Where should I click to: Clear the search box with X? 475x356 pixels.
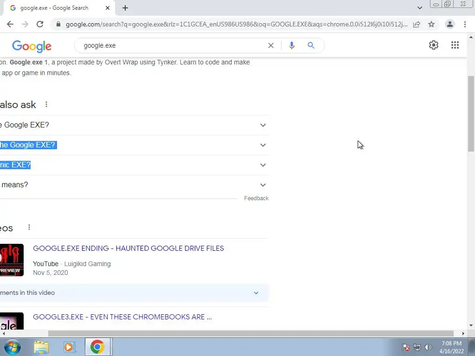click(271, 45)
